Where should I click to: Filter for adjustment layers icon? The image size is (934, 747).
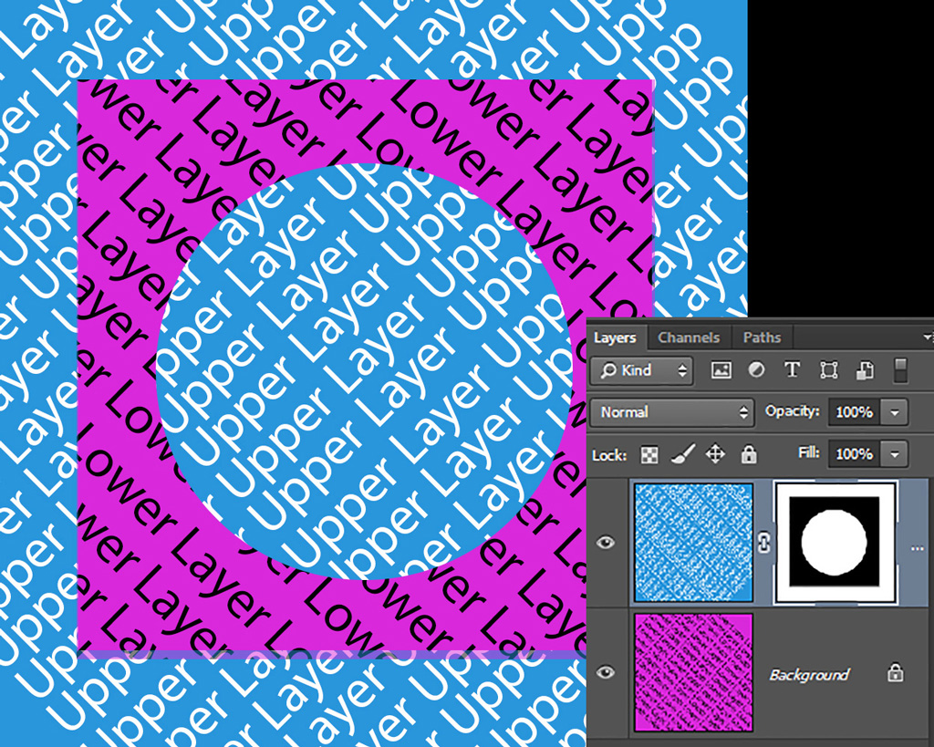pyautogui.click(x=756, y=370)
